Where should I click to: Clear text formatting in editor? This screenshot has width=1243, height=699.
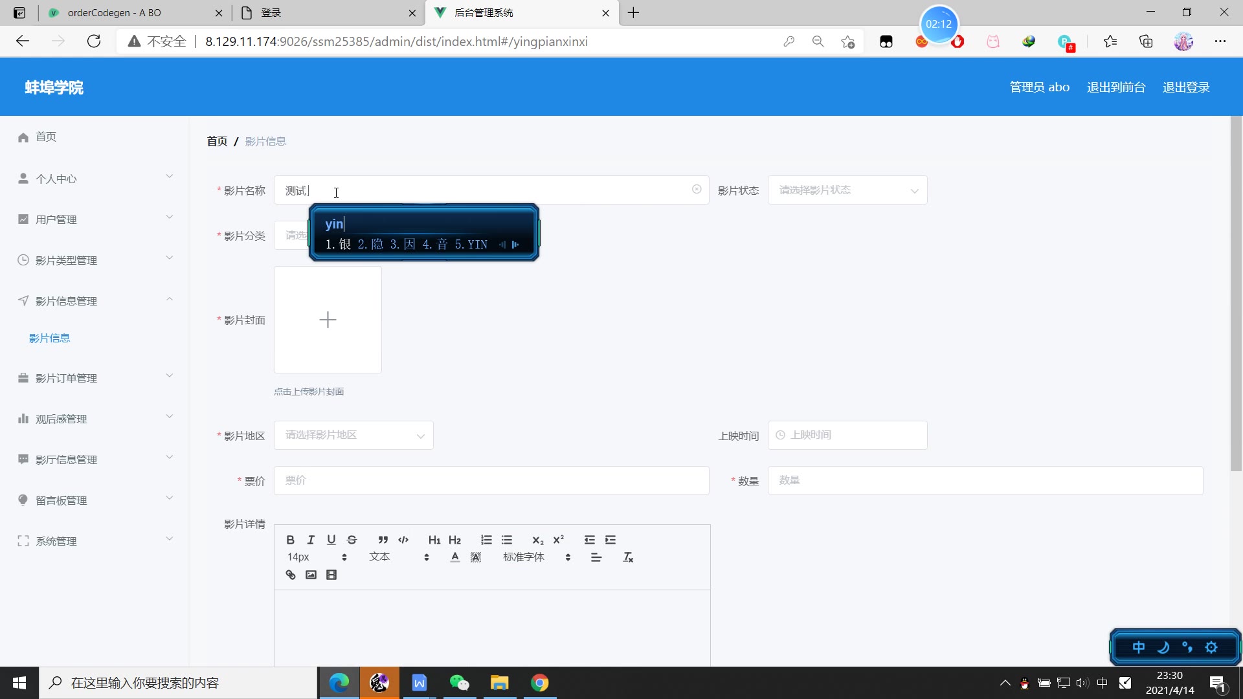tap(628, 557)
